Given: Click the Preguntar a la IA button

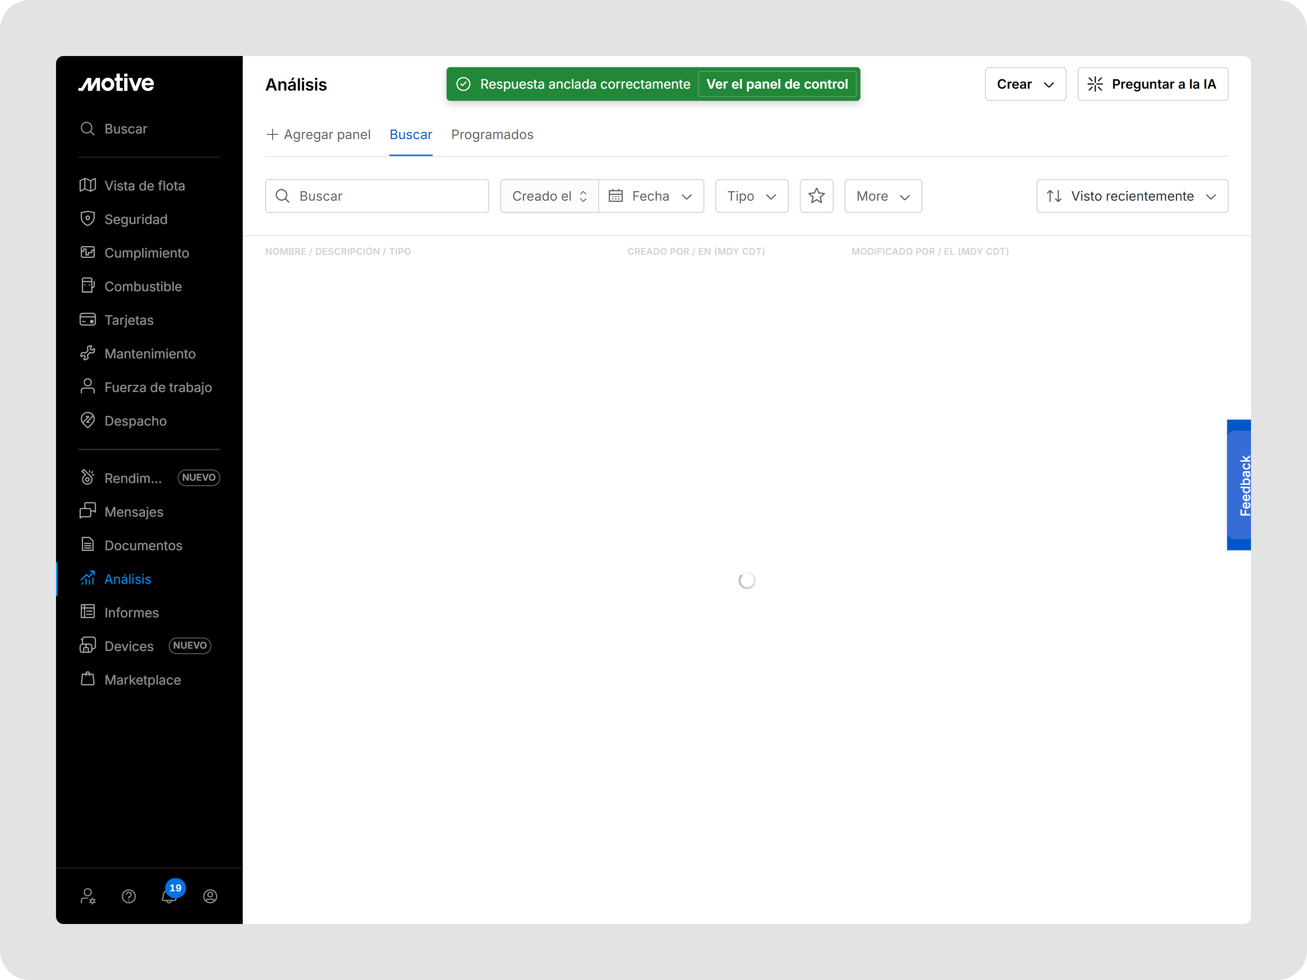Looking at the screenshot, I should [x=1152, y=84].
